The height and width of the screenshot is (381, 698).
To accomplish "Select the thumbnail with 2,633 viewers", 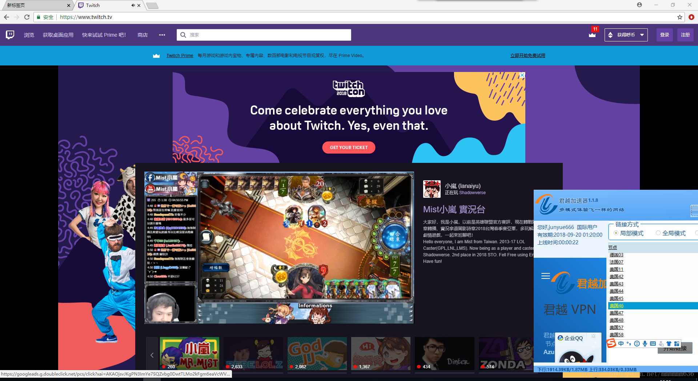I will coord(253,353).
